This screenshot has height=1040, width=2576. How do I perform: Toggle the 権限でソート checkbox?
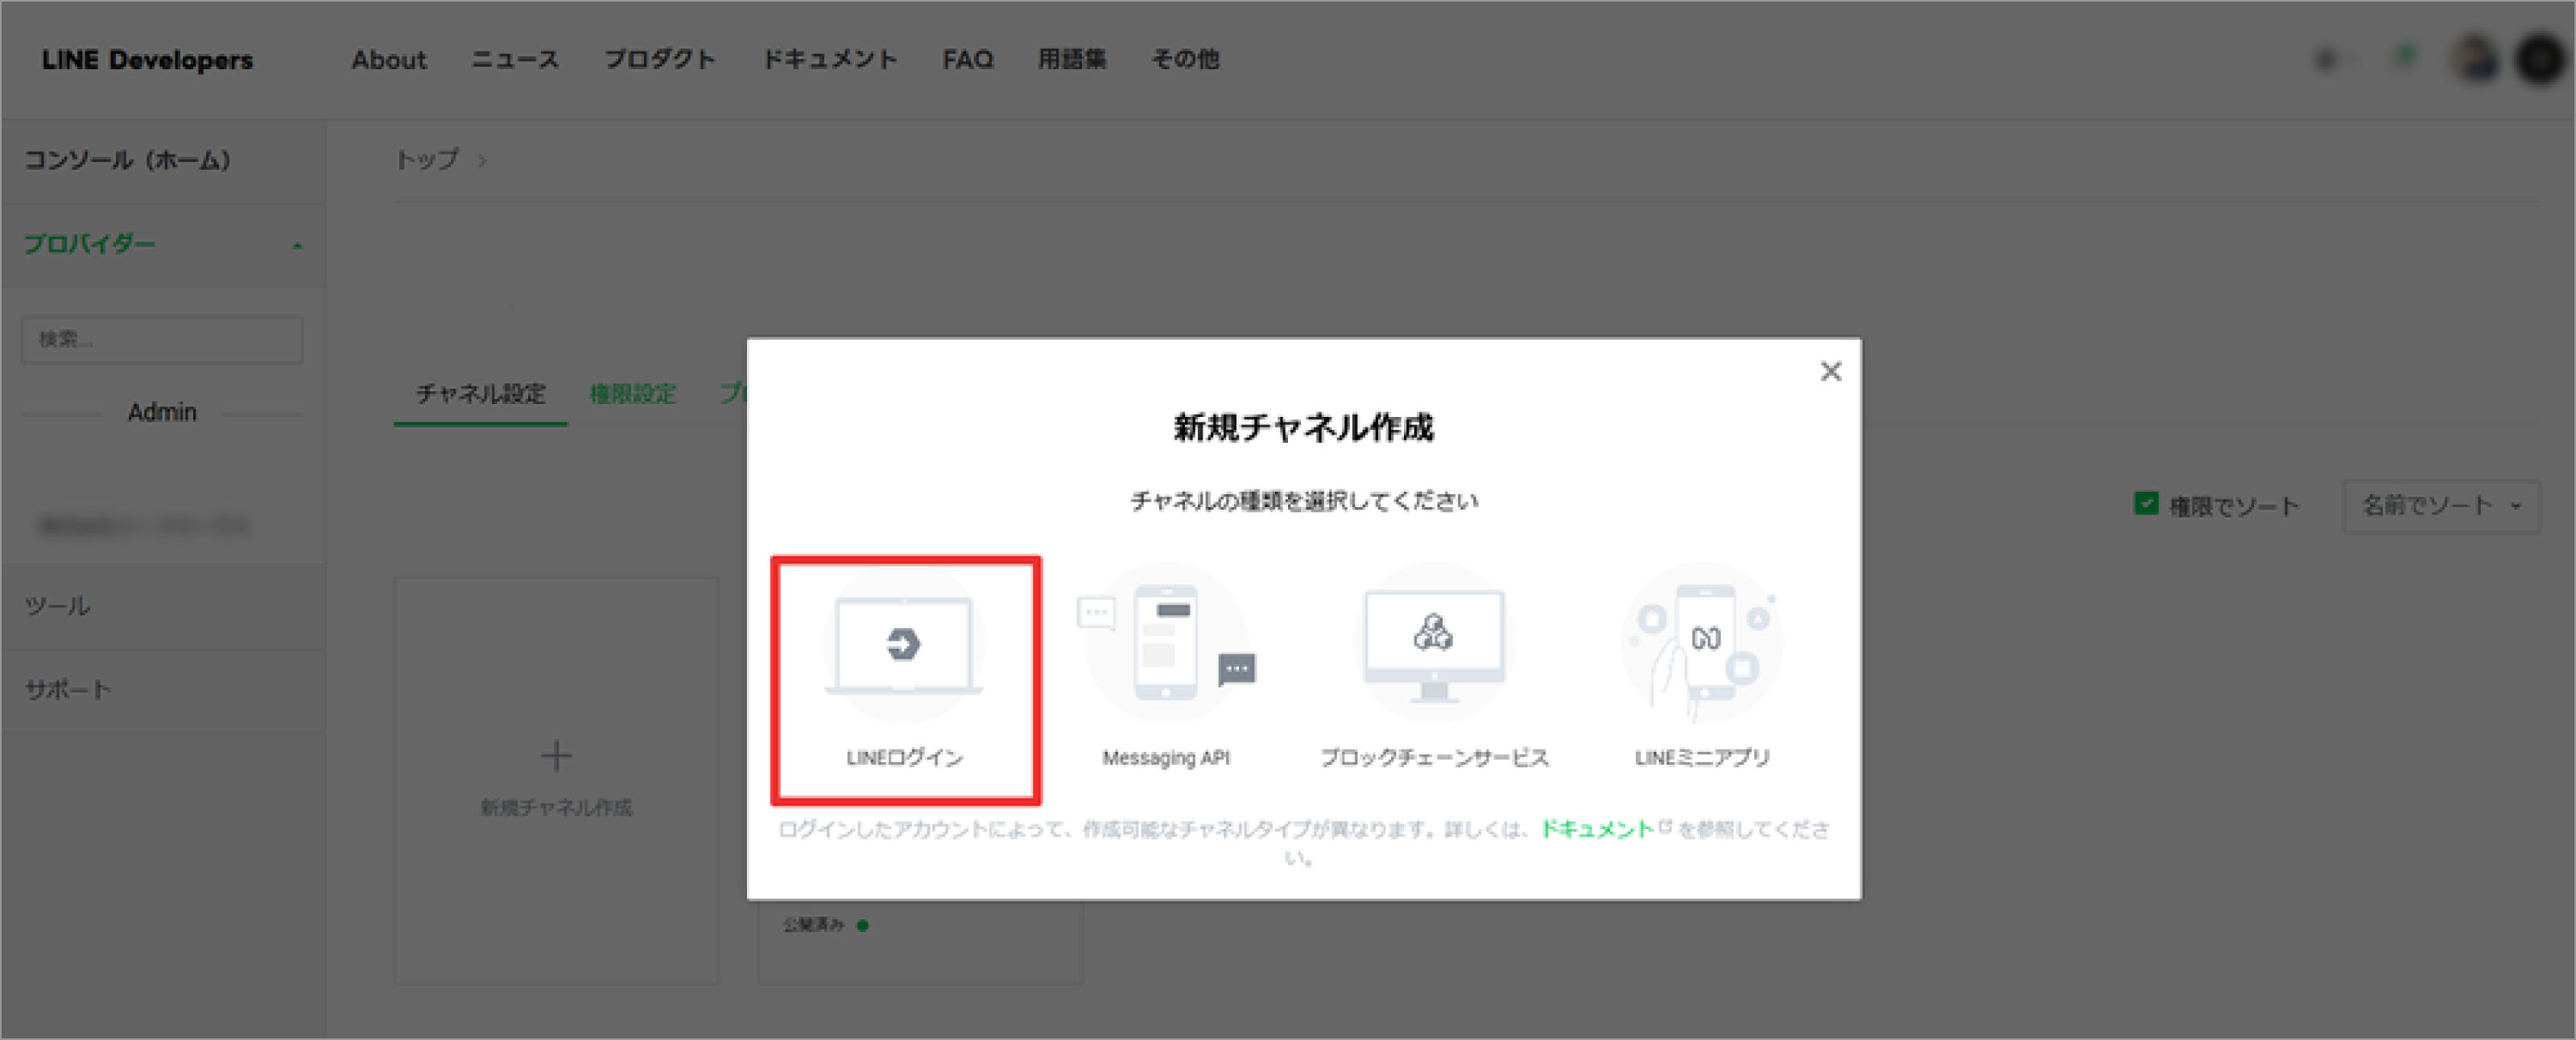(2145, 504)
